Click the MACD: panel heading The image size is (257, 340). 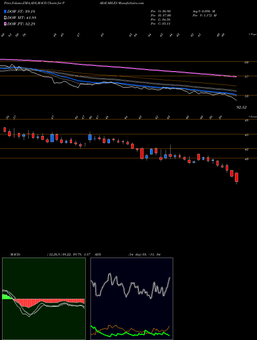point(15,254)
